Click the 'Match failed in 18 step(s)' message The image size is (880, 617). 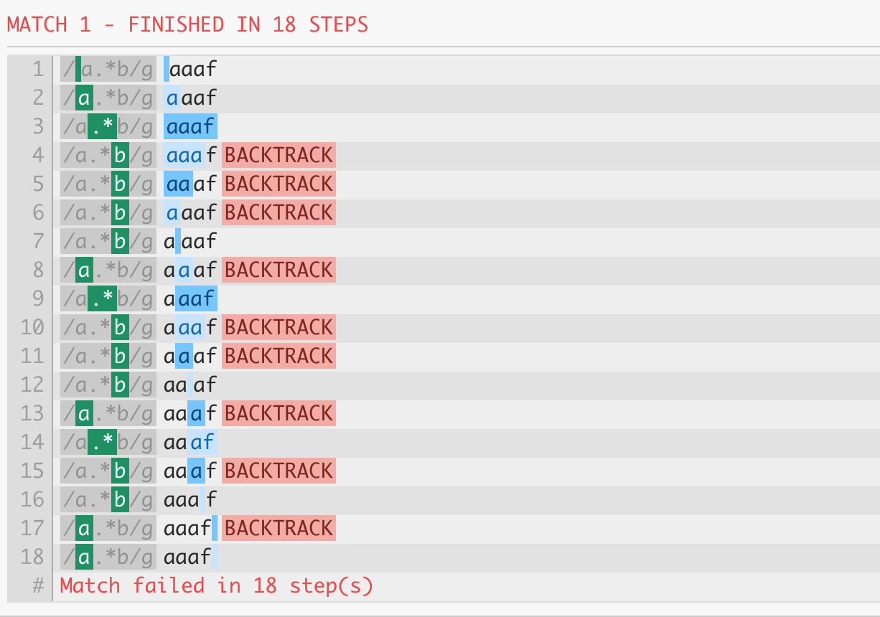(x=217, y=586)
